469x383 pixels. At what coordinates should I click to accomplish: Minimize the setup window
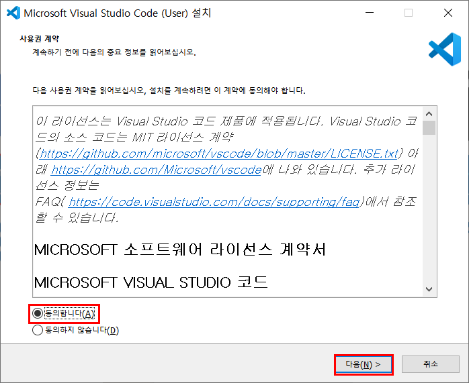tap(370, 13)
